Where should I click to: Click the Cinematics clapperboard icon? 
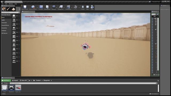coord(68,7)
